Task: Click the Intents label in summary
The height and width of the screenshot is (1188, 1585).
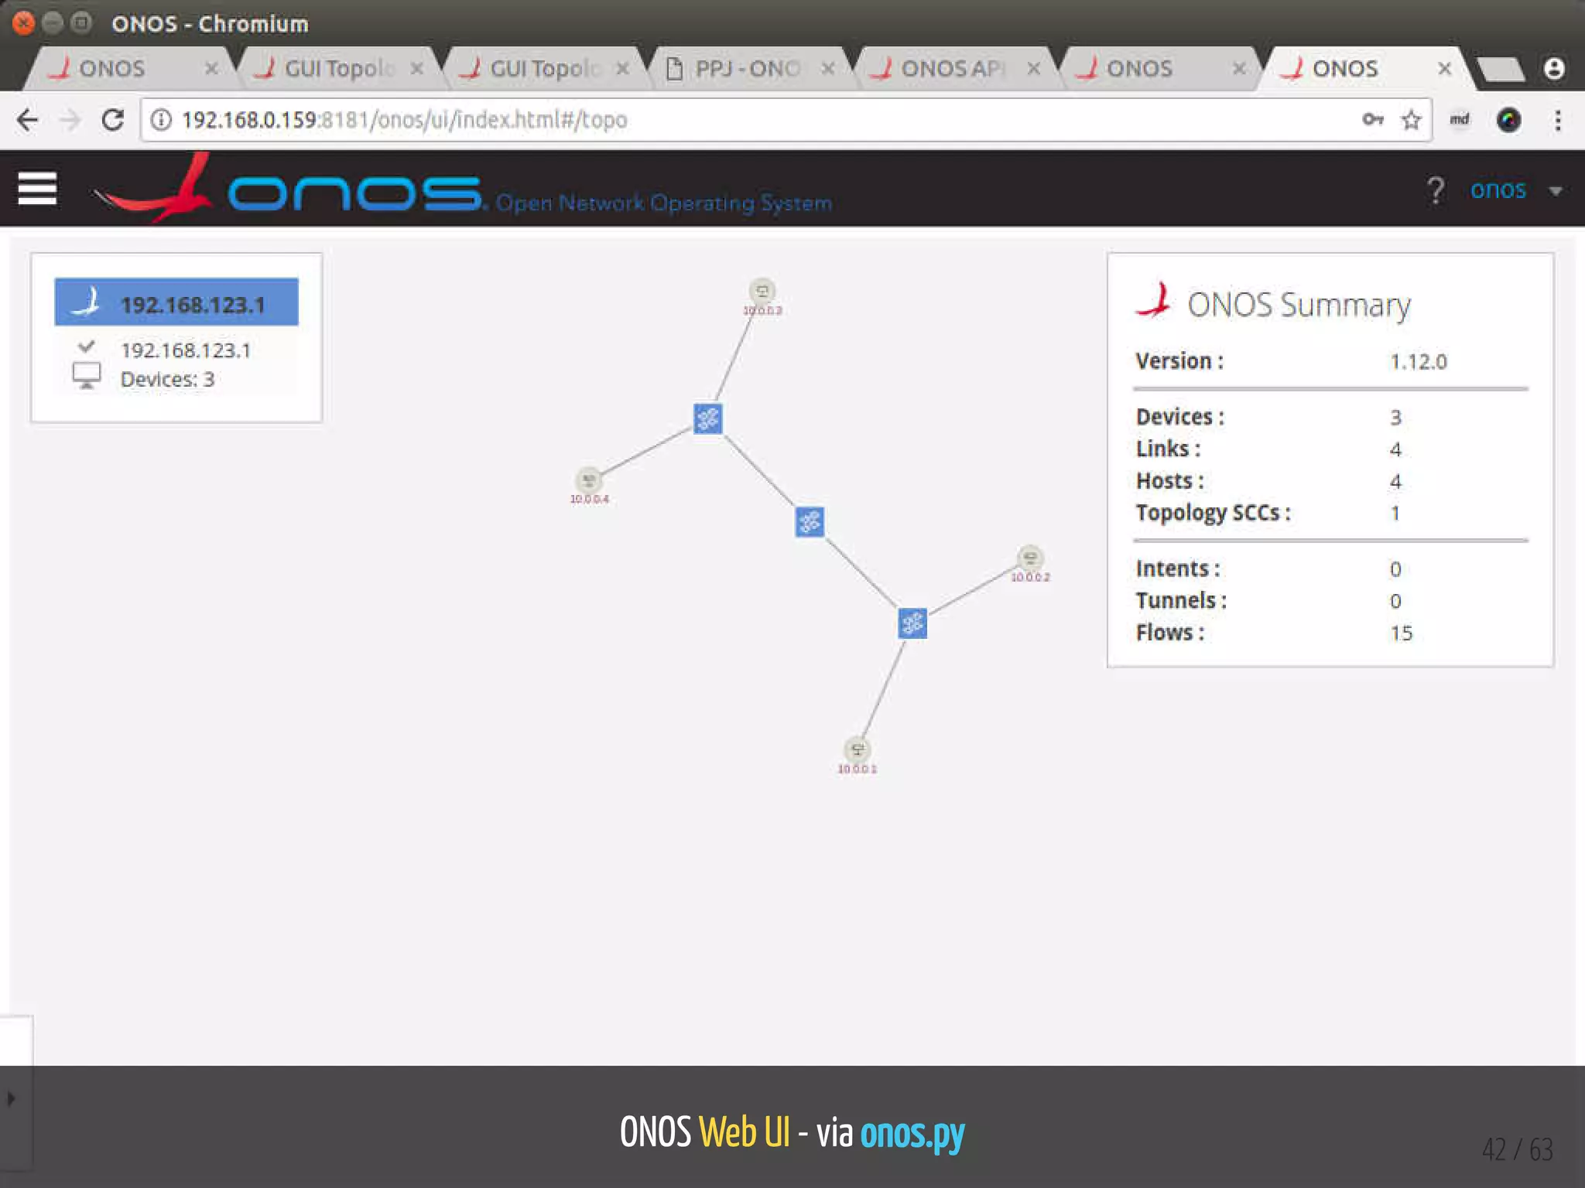Action: coord(1178,568)
